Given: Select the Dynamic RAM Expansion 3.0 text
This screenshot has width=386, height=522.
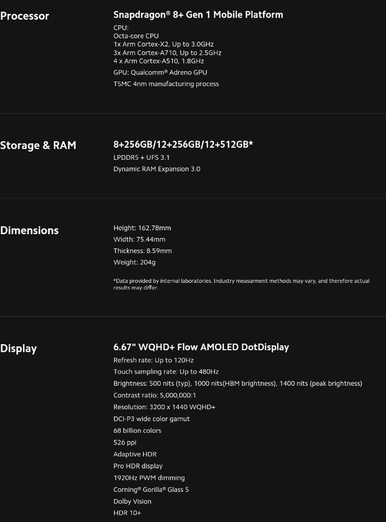Looking at the screenshot, I should [157, 169].
